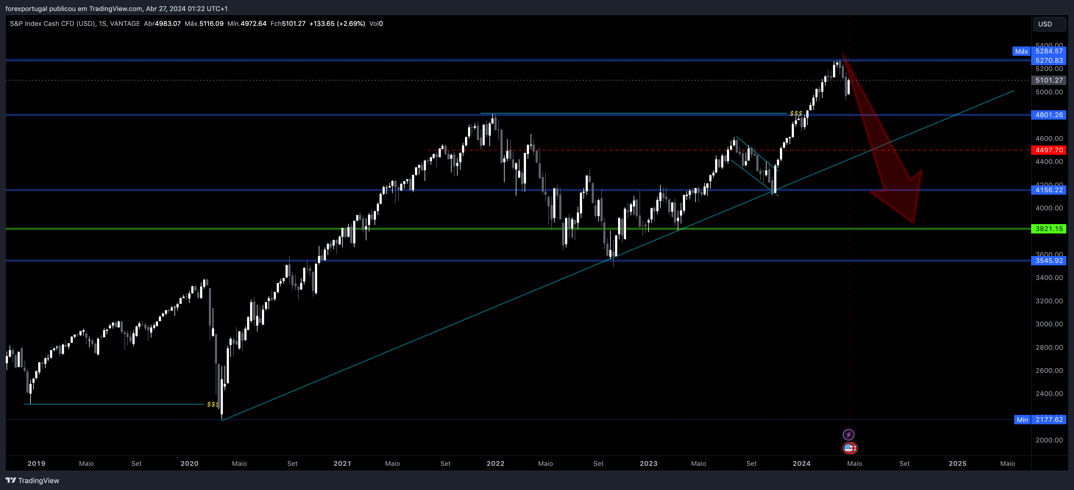Click the 2021 label on time axis
Screen dimensions: 1074x490
pyautogui.click(x=342, y=463)
